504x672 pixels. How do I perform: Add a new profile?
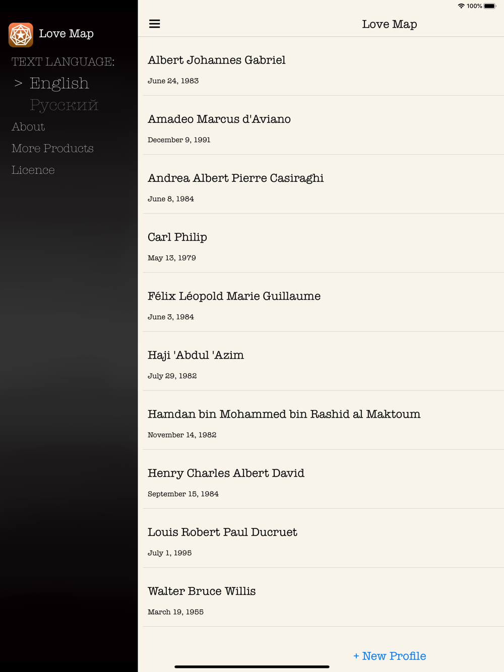pos(390,656)
